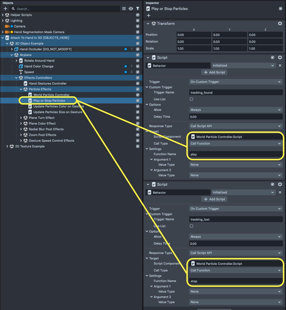Viewport: 286px width, 310px height.
Task: Expand the Plane Turn Effect object
Action: click(21, 118)
